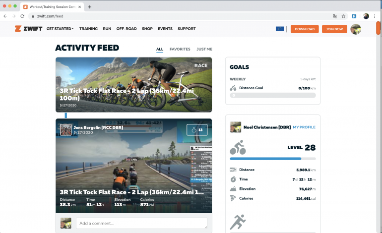This screenshot has height=233, width=382.
Task: Click the Calories icon
Action: [233, 198]
